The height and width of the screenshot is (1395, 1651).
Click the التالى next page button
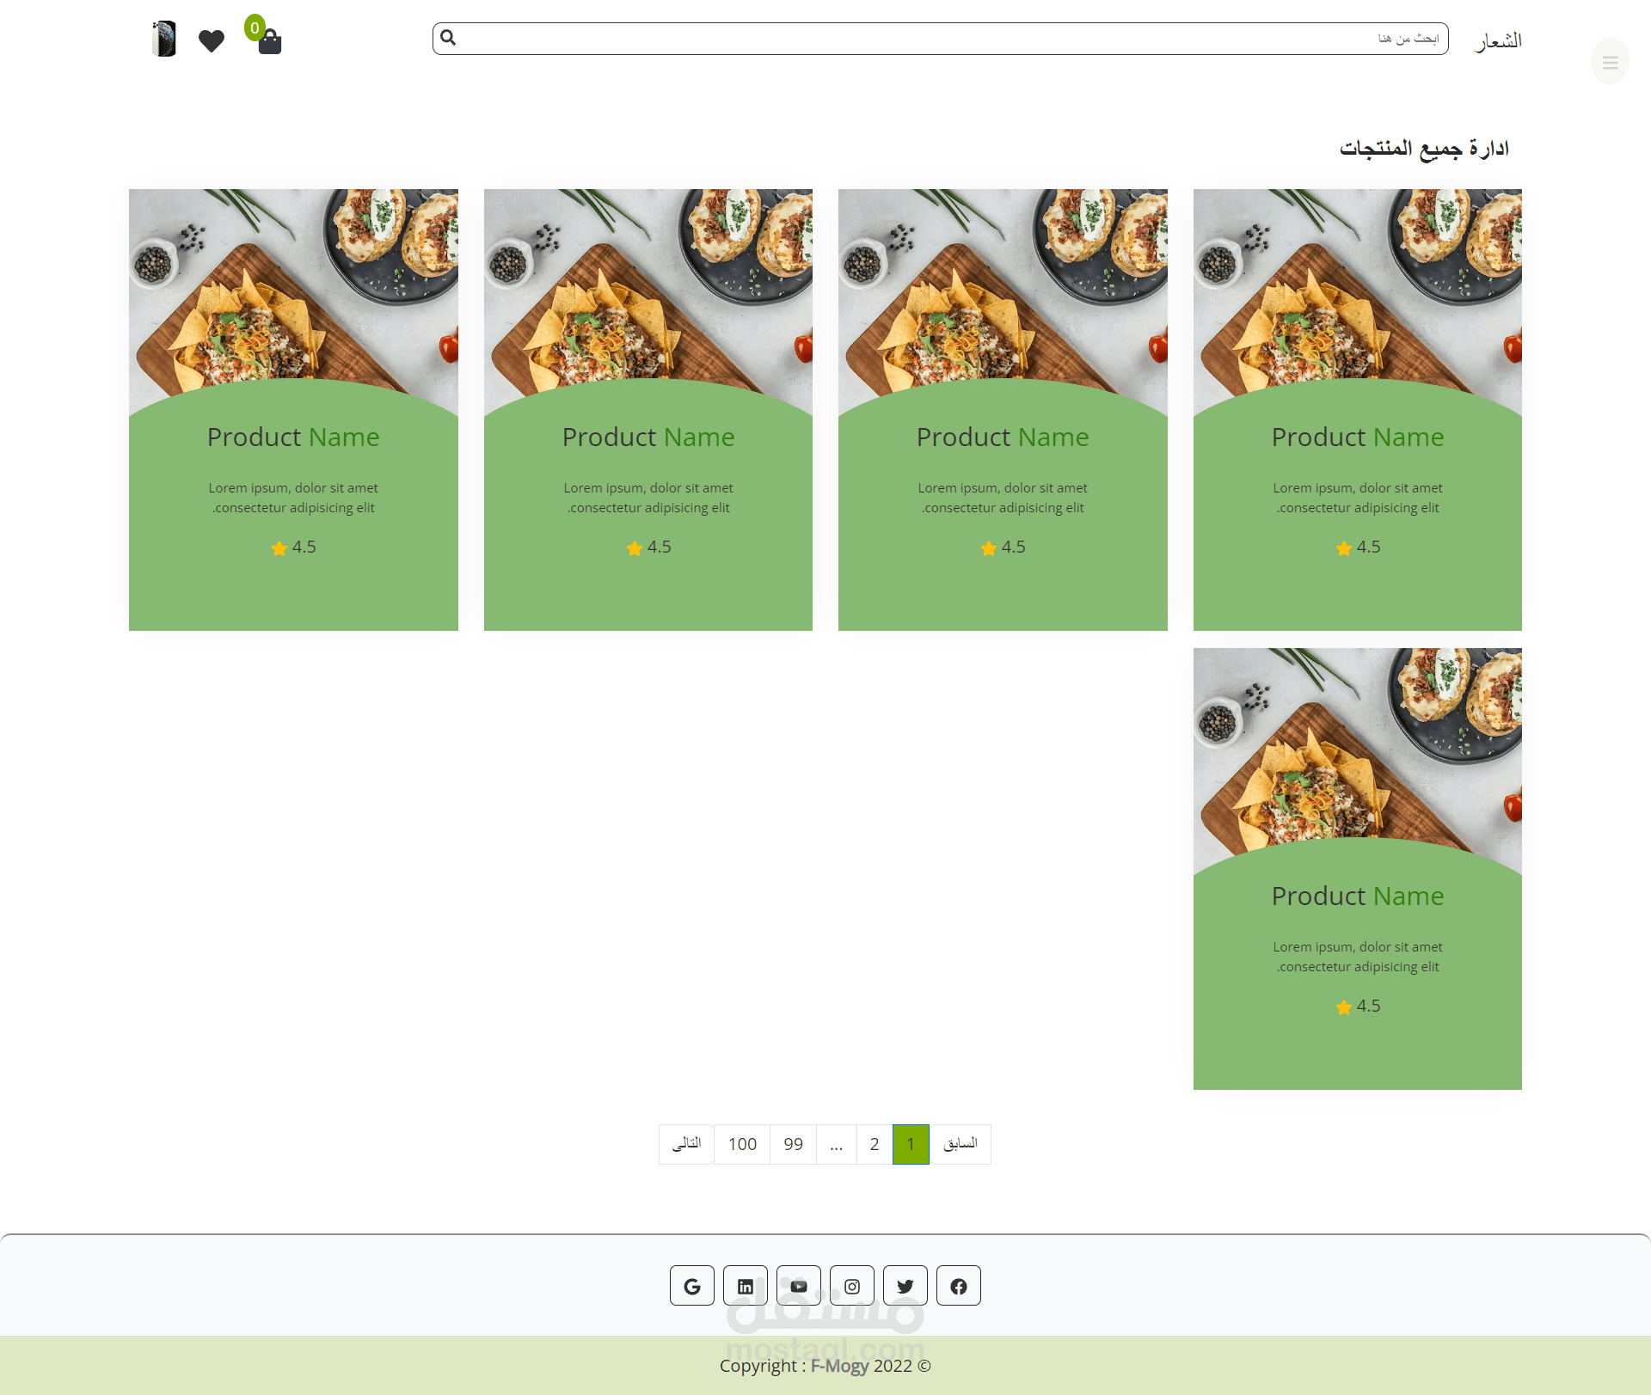(x=686, y=1144)
